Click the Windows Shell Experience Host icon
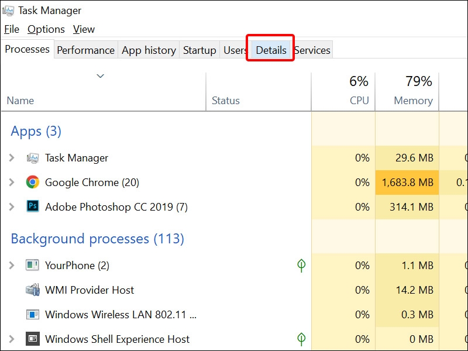468x351 pixels. (33, 339)
